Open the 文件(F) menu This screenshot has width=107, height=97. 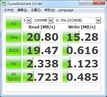9,10
